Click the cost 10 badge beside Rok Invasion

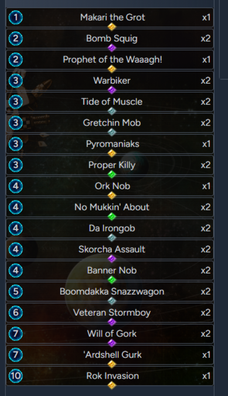[16, 376]
